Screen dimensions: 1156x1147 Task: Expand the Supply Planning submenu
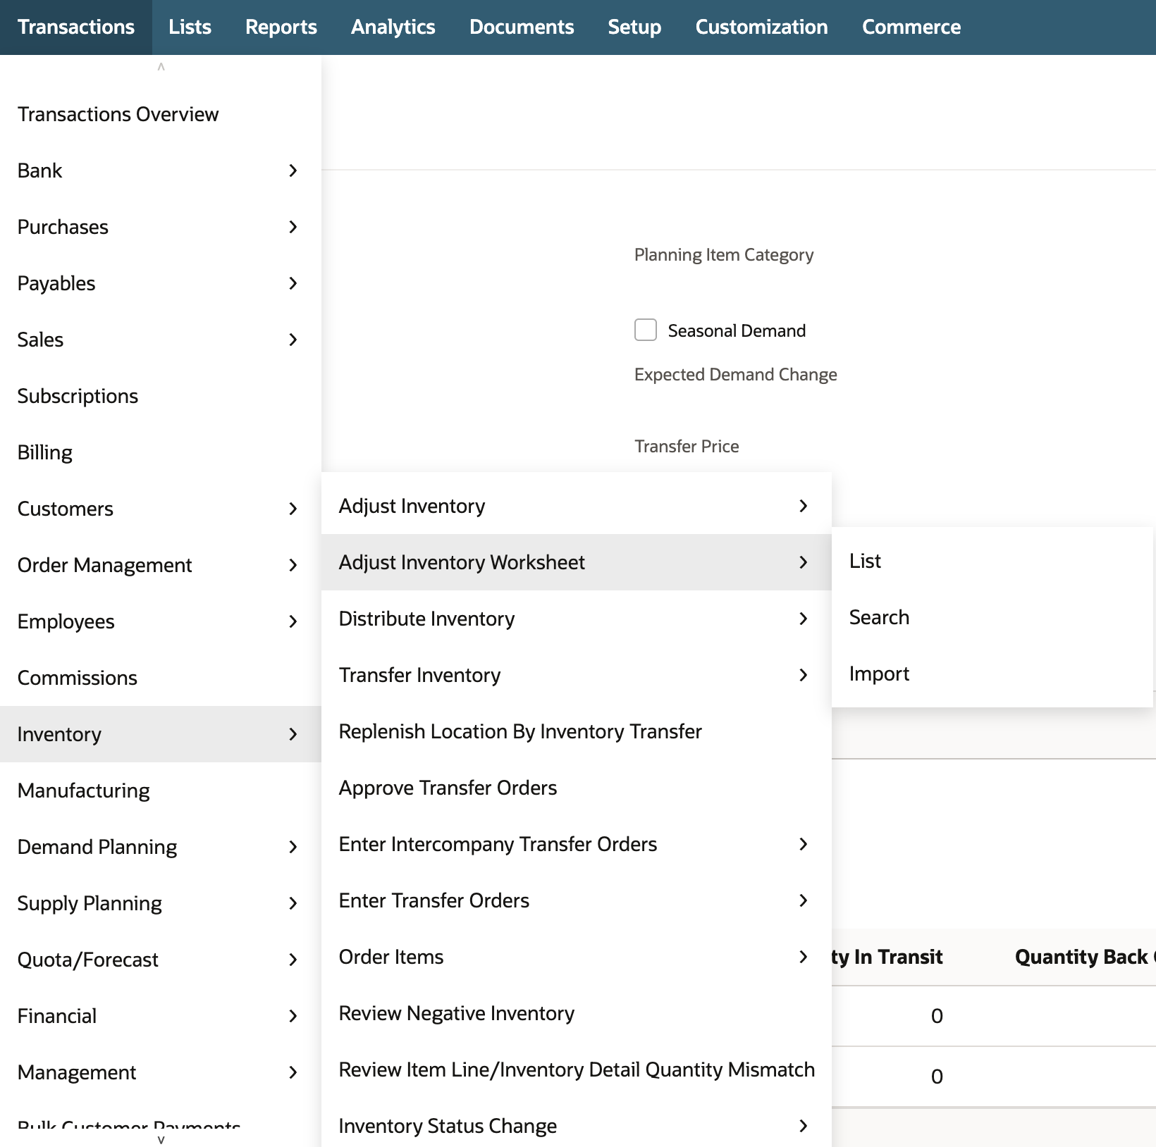click(161, 903)
